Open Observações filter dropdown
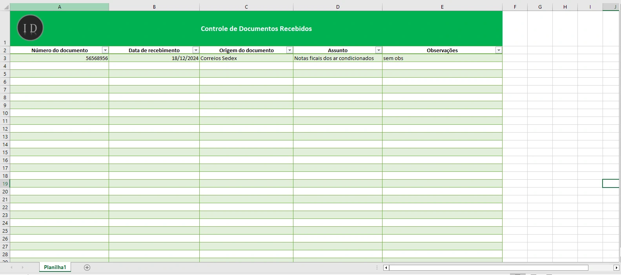621x275 pixels. pos(499,50)
